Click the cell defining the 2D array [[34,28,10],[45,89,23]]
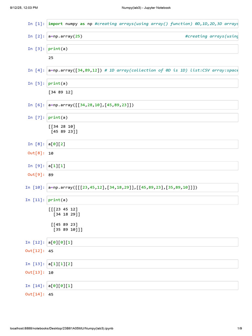The width and height of the screenshot is (252, 336). coord(142,105)
